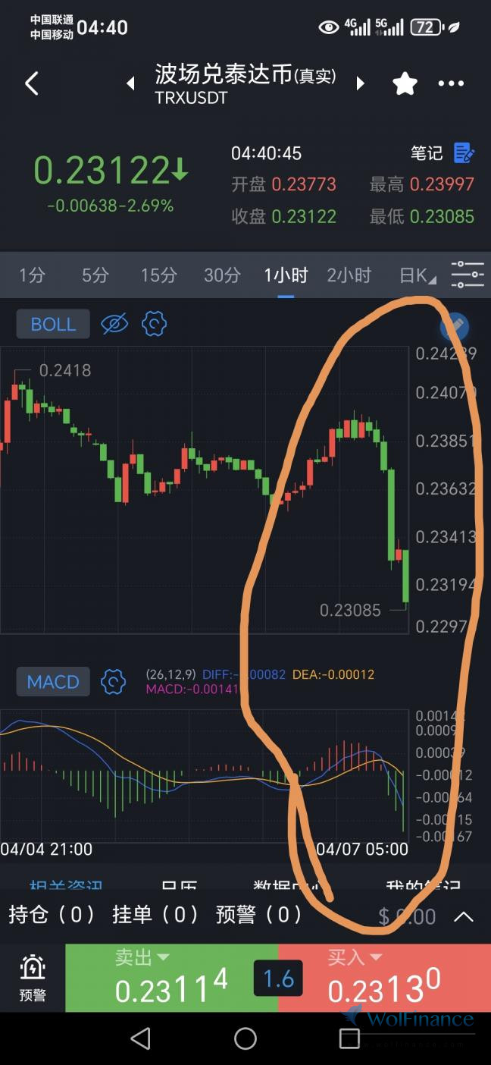This screenshot has width=491, height=1065.
Task: Tap the red 买入 buy button
Action: point(384,978)
